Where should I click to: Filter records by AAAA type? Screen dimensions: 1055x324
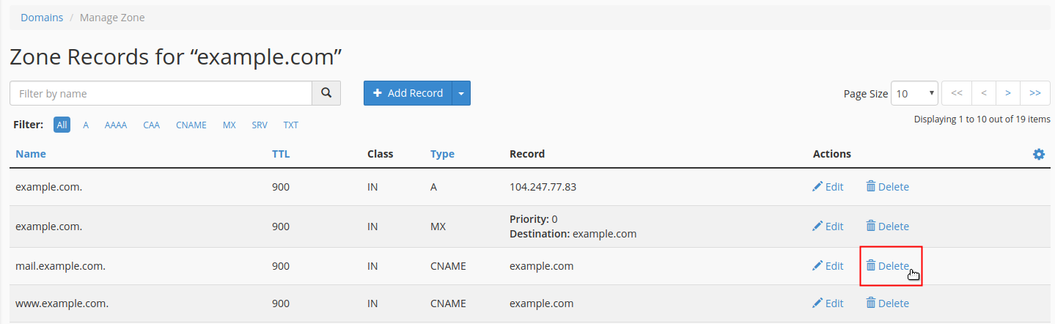[116, 125]
